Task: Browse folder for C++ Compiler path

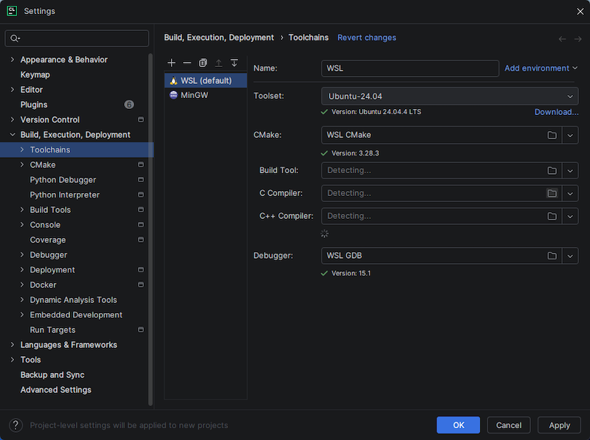Action: [x=552, y=216]
